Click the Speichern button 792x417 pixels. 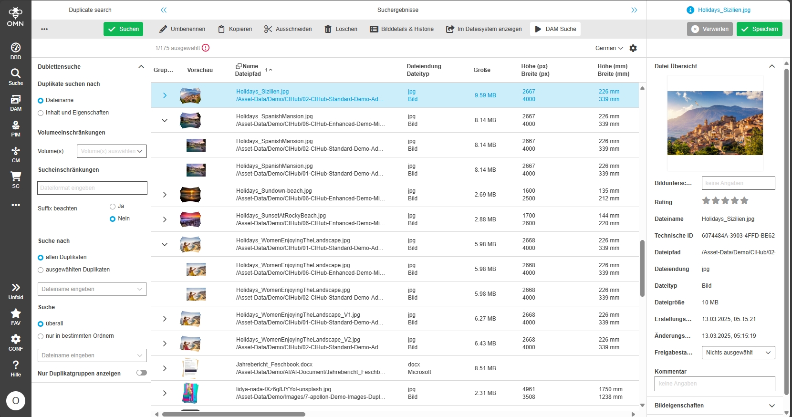[x=759, y=29]
